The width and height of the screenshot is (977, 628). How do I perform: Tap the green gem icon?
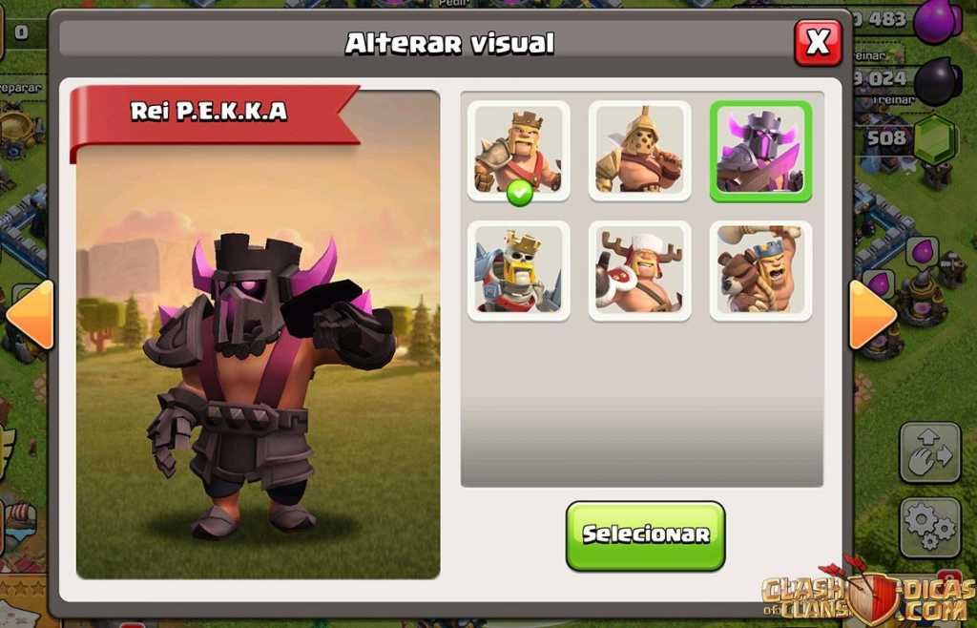(935, 139)
